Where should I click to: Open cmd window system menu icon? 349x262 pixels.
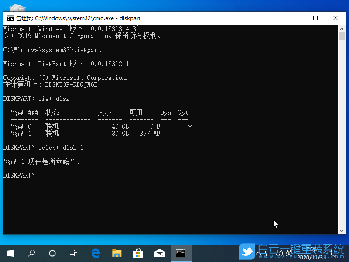10,18
